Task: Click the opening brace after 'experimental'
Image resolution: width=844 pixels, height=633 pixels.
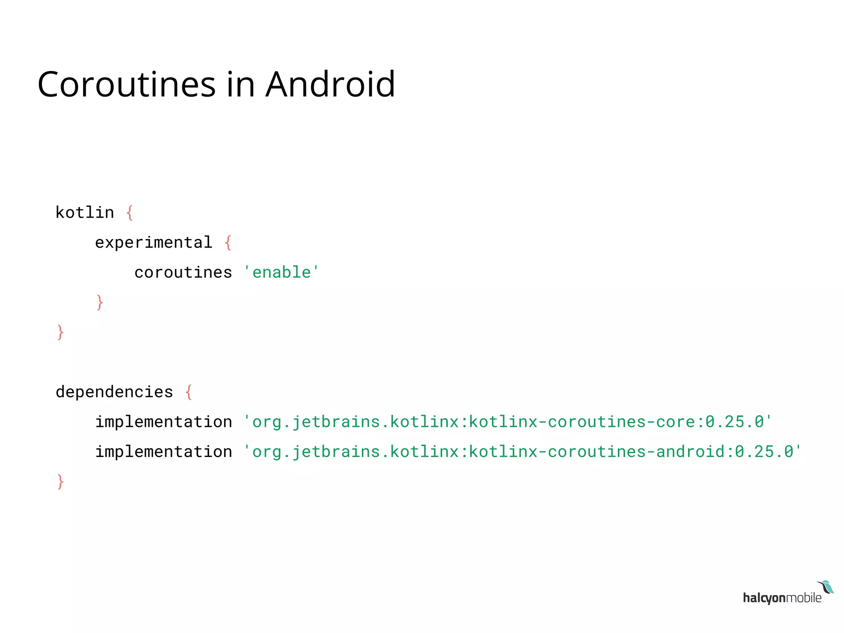Action: point(228,243)
